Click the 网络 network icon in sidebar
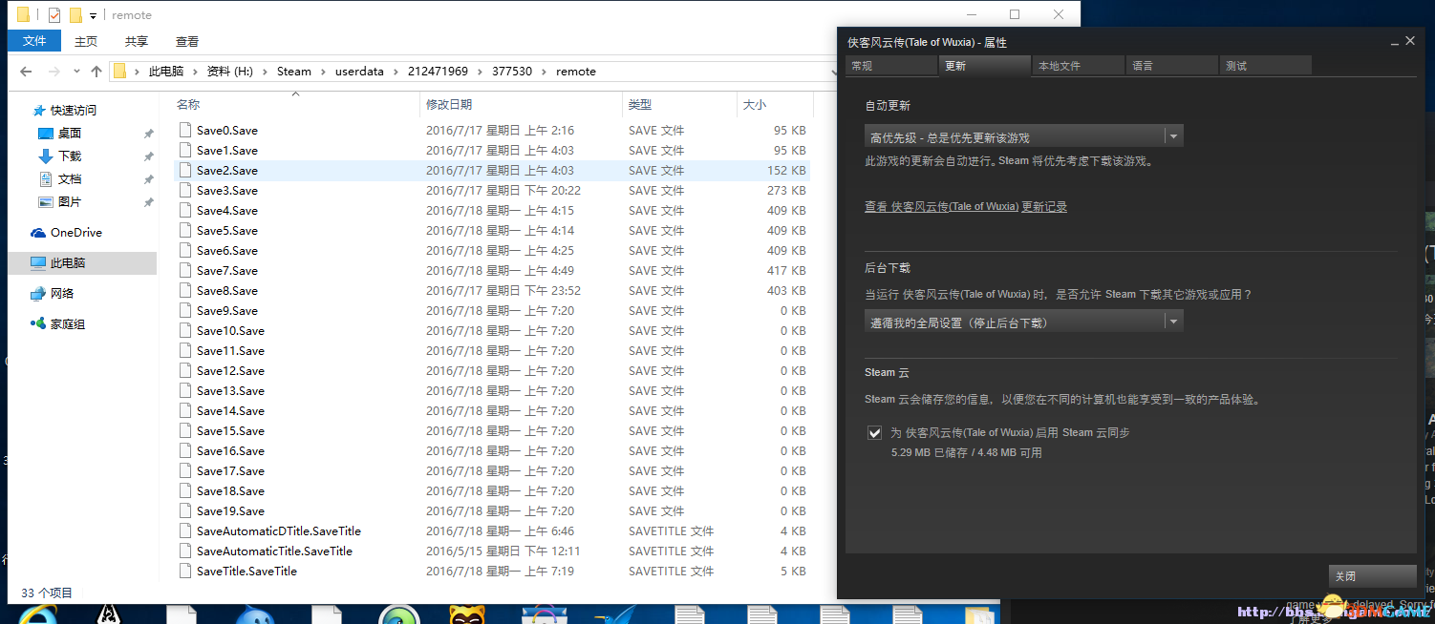The width and height of the screenshot is (1435, 624). [x=38, y=294]
